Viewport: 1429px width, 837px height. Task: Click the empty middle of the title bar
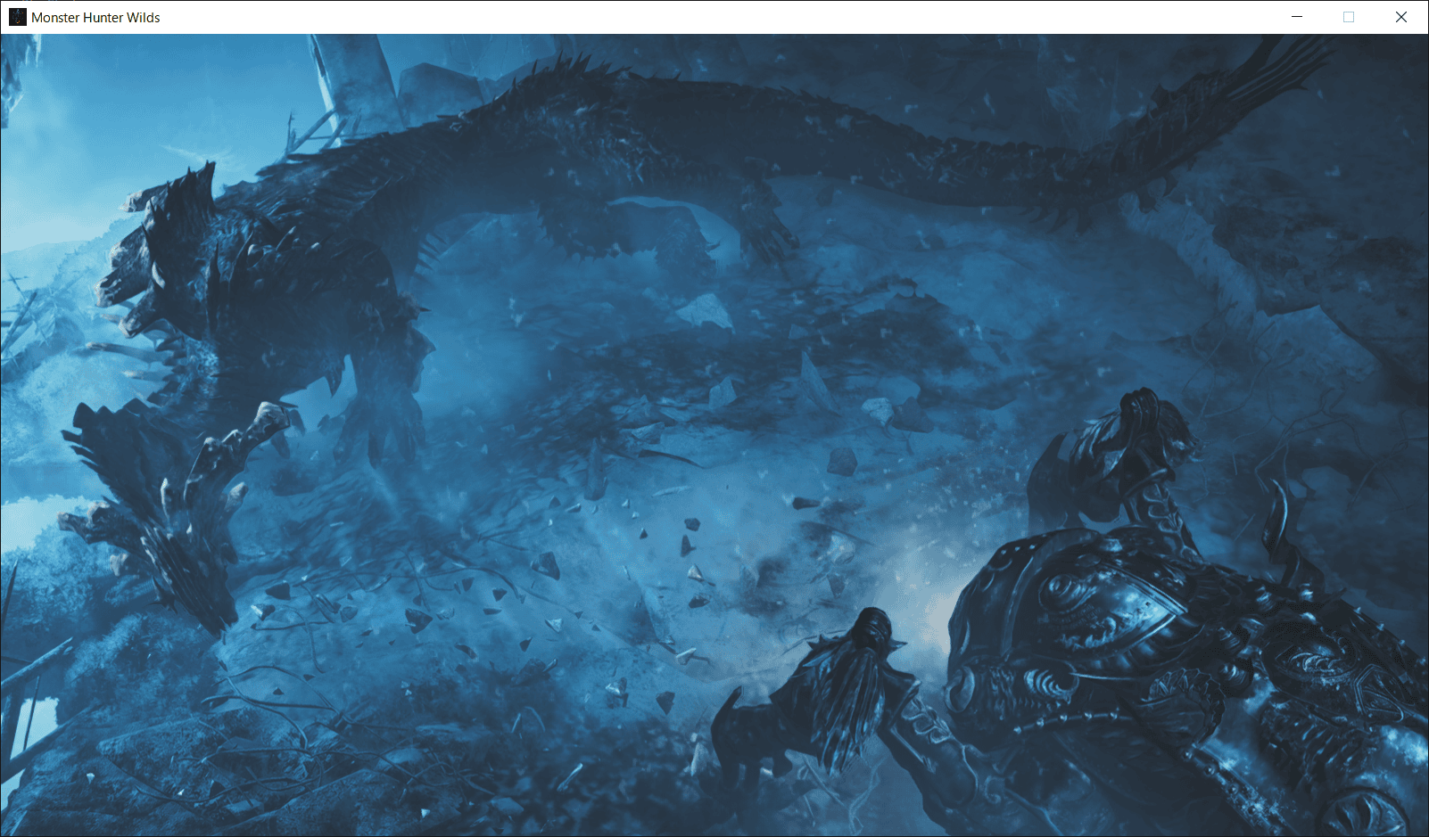pyautogui.click(x=714, y=17)
